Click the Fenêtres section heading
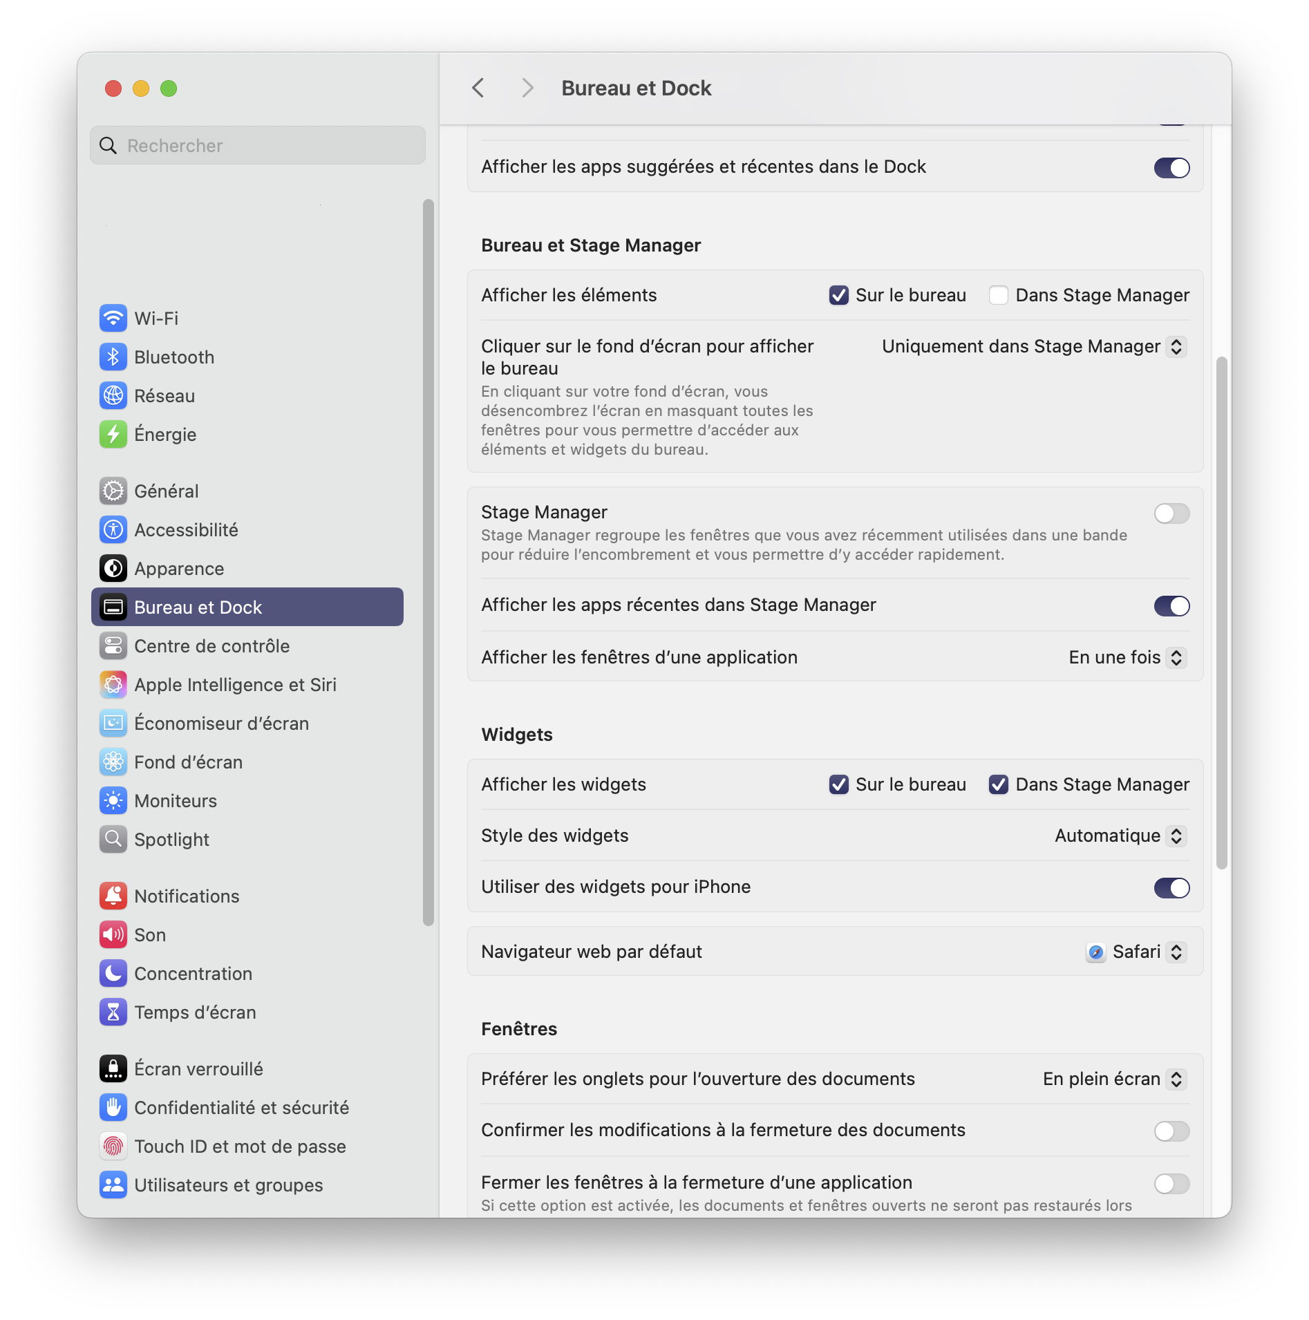 pos(519,1030)
